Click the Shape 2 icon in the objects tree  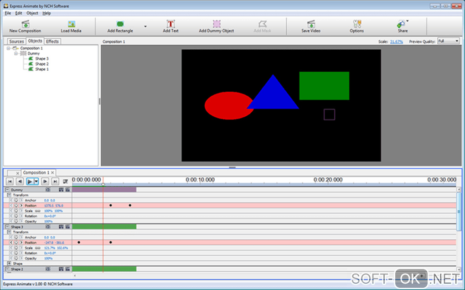click(x=31, y=64)
